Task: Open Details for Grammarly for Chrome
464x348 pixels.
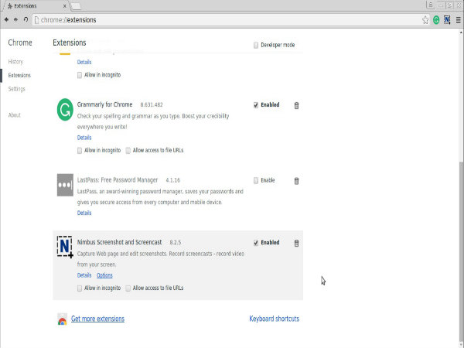Action: pyautogui.click(x=84, y=138)
